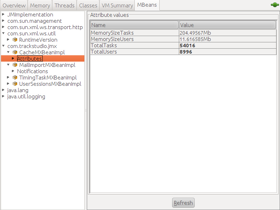280x210 pixels.
Task: Select the TotalTasks value cell
Action: click(x=227, y=45)
